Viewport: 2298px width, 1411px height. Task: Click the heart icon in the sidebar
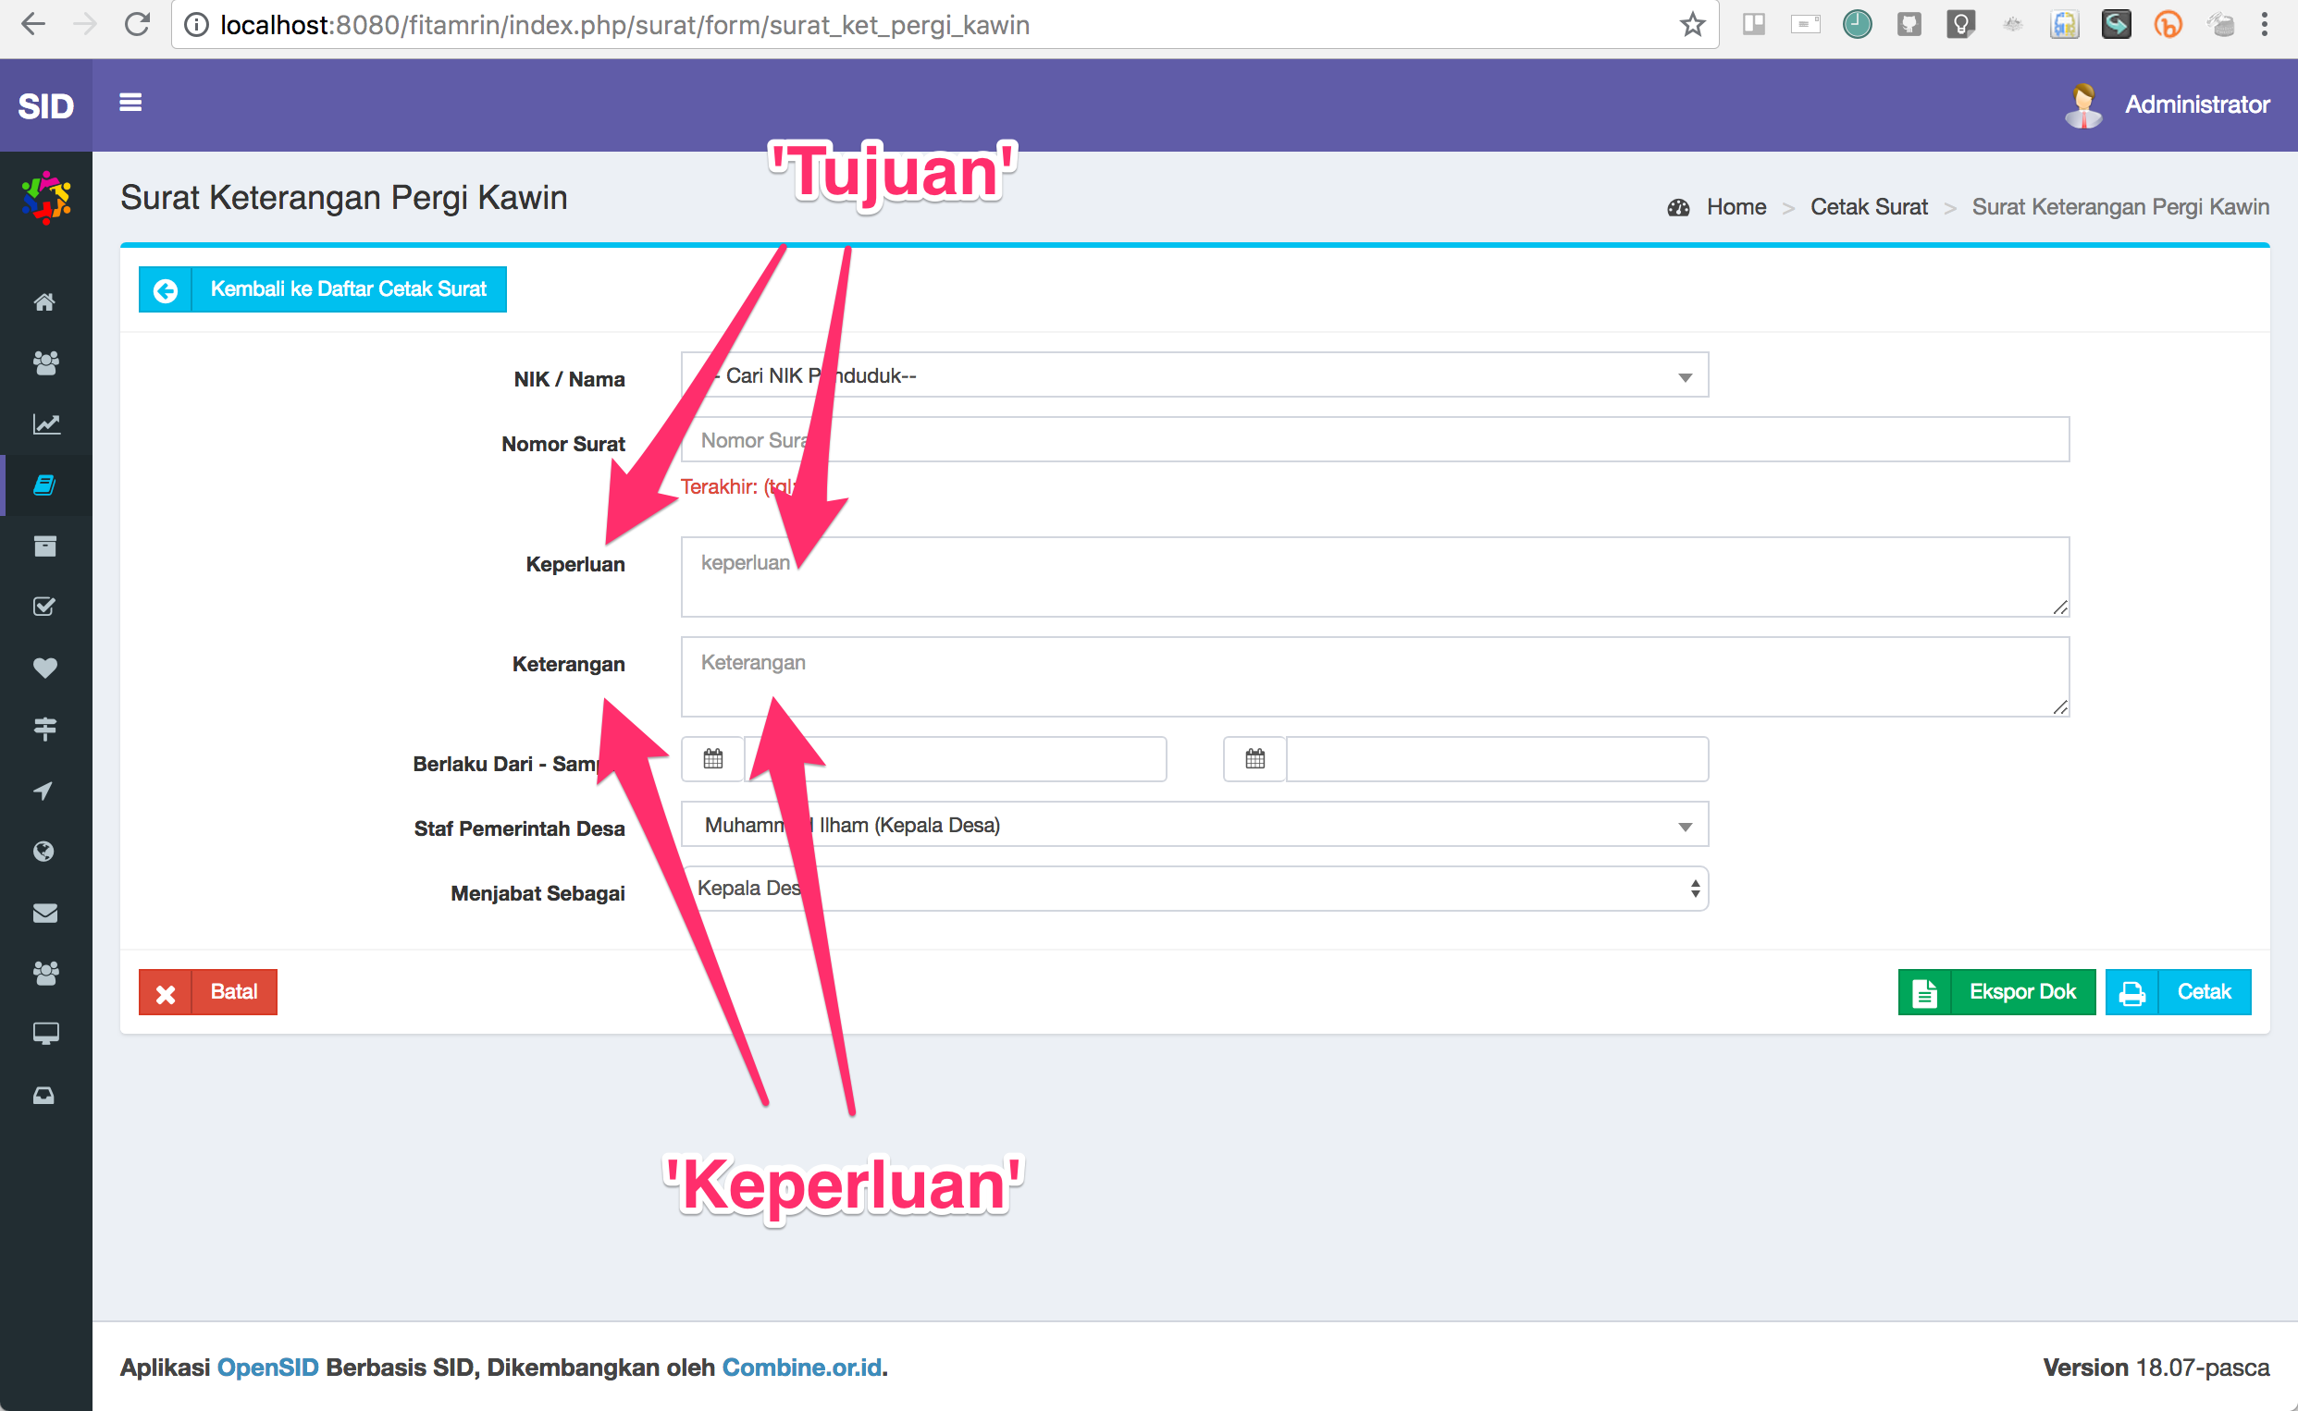click(x=44, y=668)
